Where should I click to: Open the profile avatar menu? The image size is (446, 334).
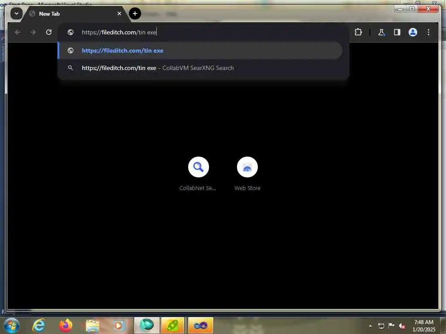pos(413,32)
